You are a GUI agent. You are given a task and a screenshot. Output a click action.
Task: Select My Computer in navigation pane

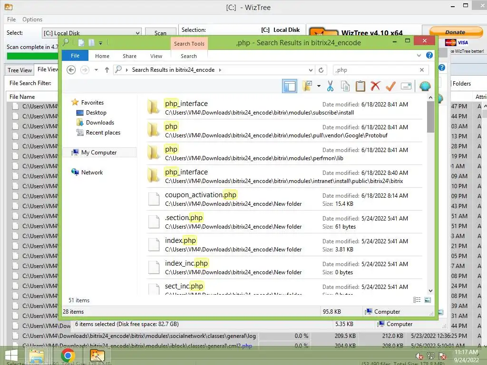99,153
